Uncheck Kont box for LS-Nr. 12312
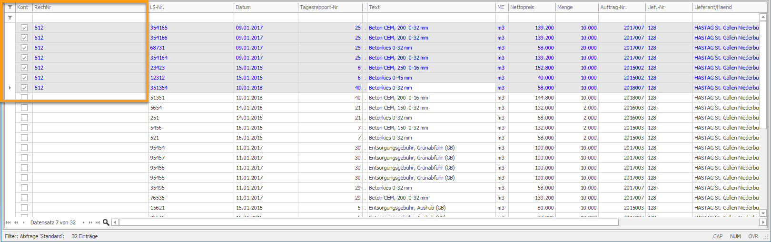771x242 pixels. pyautogui.click(x=24, y=78)
